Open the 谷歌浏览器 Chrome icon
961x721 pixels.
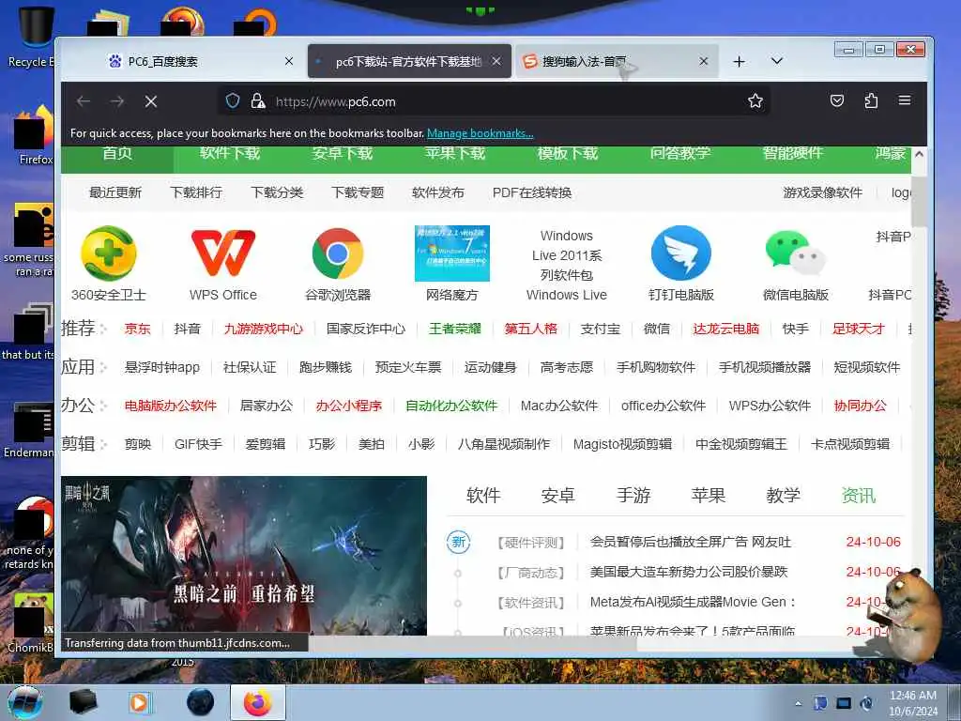(x=338, y=253)
